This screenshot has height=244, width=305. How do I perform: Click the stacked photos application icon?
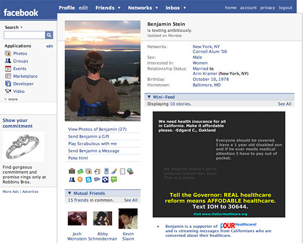89,171
